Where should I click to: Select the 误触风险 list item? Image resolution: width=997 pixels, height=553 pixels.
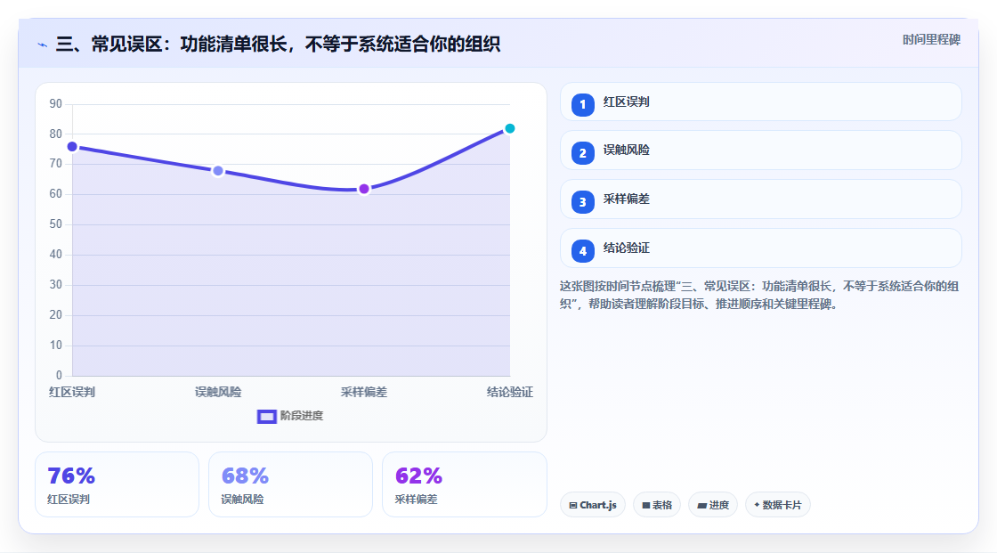pyautogui.click(x=760, y=150)
